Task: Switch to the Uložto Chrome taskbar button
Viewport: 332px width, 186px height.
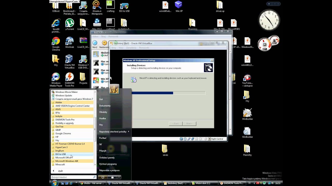Action: (92, 183)
